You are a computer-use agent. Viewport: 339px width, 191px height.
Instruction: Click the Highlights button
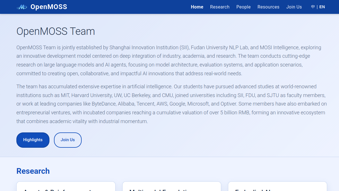pos(33,140)
